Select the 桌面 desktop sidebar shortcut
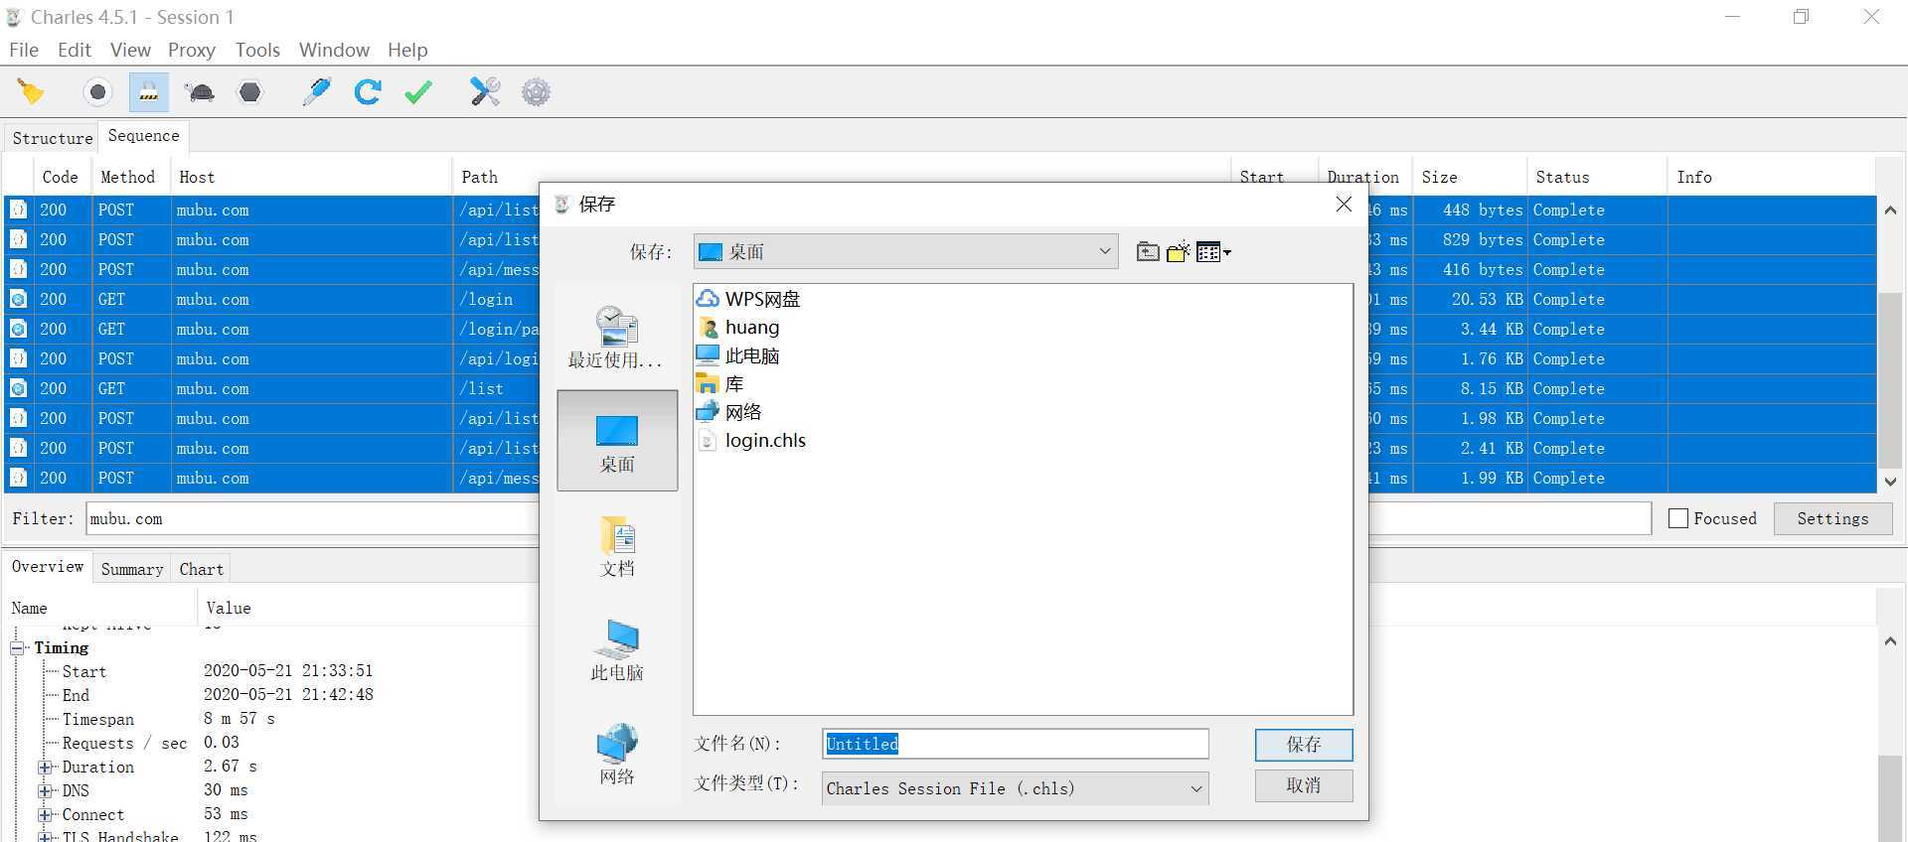Image resolution: width=1908 pixels, height=842 pixels. [x=617, y=440]
